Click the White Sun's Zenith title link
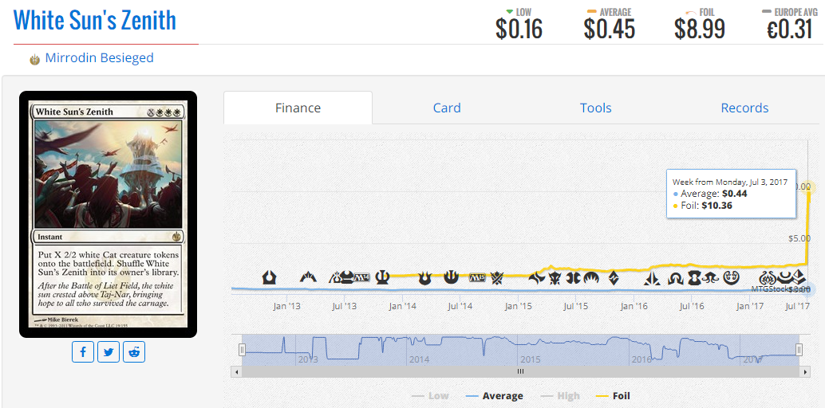 pos(95,20)
